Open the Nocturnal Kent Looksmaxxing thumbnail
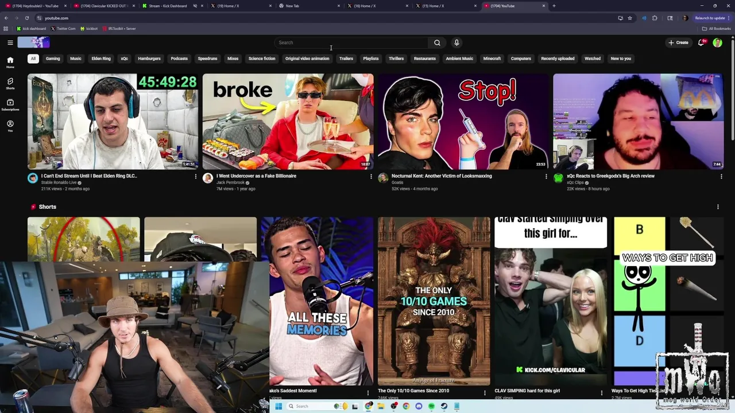Screen dimensions: 735x413 tap(463, 122)
